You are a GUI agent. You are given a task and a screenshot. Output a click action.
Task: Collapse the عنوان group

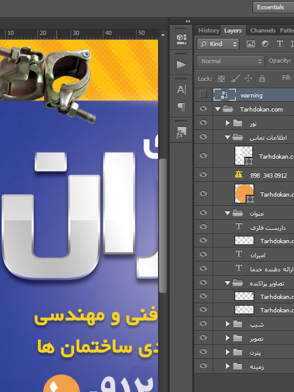227,213
